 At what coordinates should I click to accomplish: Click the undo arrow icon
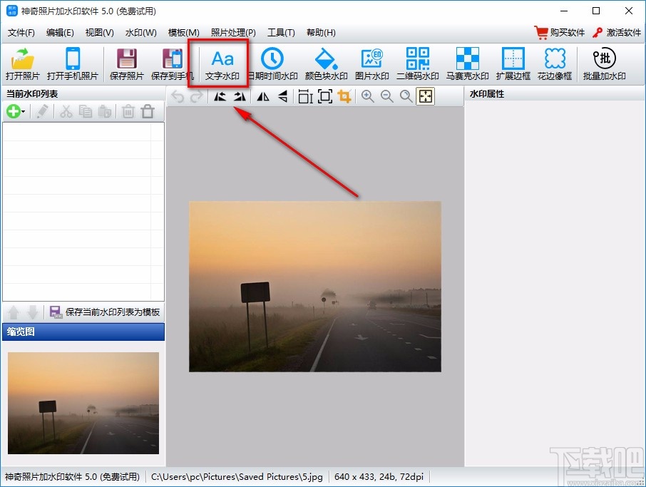178,96
